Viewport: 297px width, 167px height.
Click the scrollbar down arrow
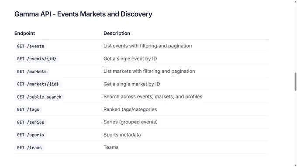[x=295, y=166]
